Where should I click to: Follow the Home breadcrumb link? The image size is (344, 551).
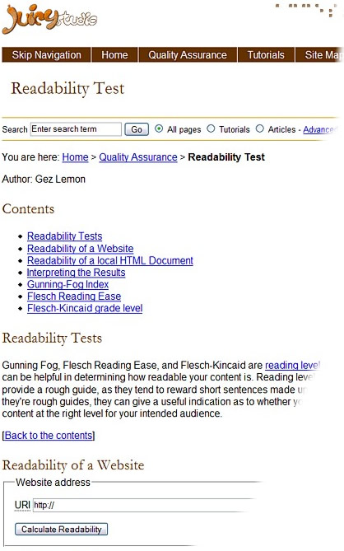(x=75, y=157)
